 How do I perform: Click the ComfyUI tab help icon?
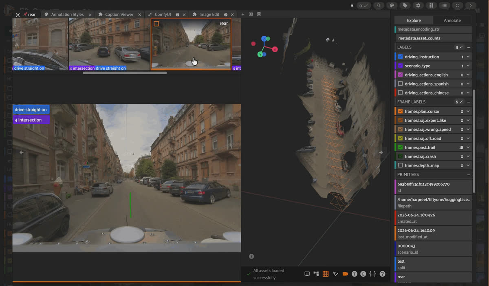click(x=178, y=15)
